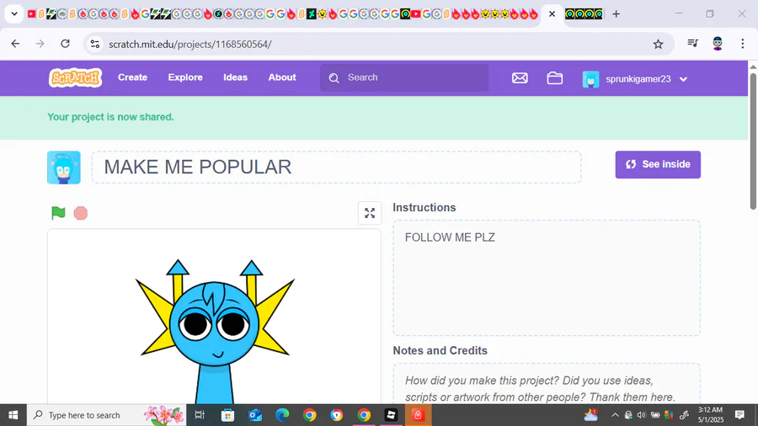The height and width of the screenshot is (426, 758).
Task: Click the red recorder app in taskbar
Action: click(418, 415)
